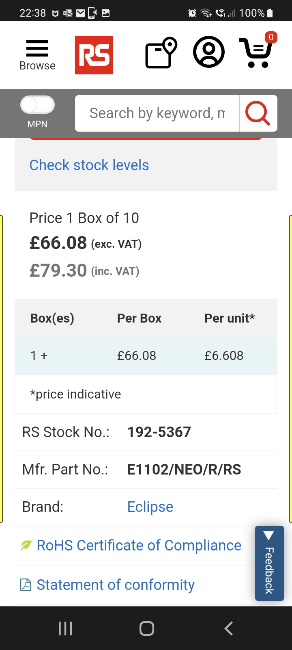Image resolution: width=292 pixels, height=650 pixels.
Task: Open the Eclipse brand link
Action: (150, 507)
